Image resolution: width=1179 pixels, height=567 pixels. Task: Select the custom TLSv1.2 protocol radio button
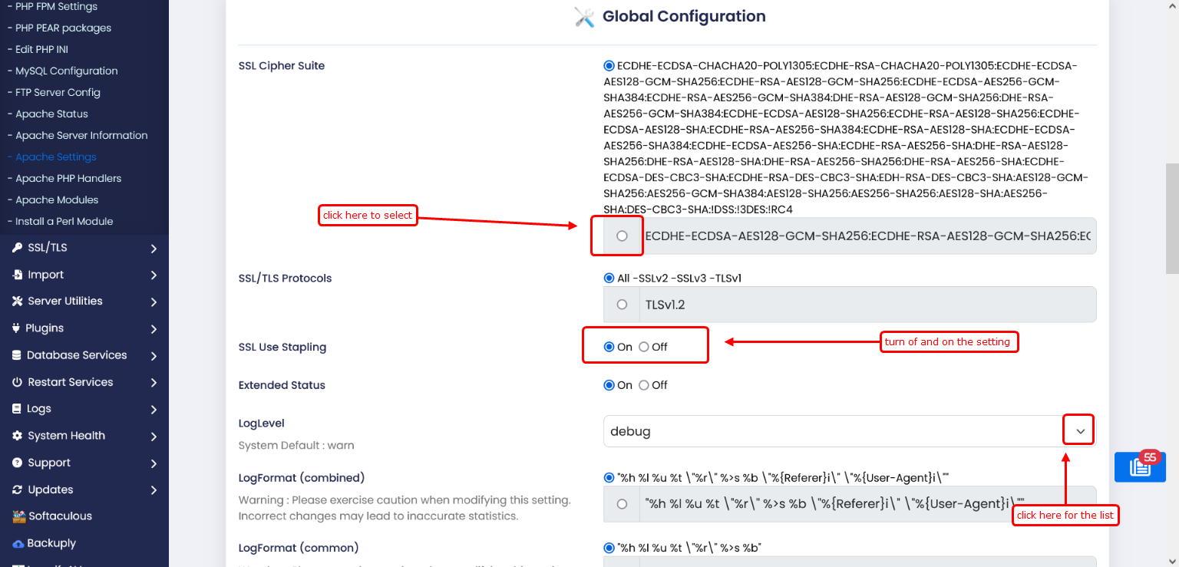(622, 305)
